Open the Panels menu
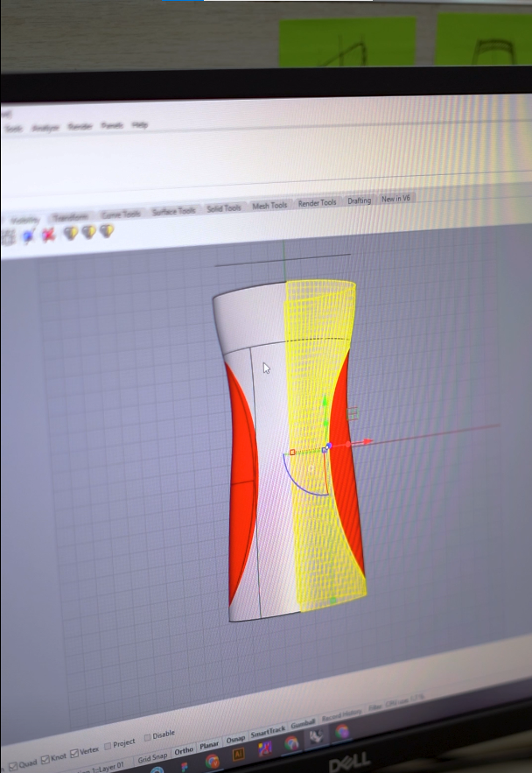 pos(112,126)
